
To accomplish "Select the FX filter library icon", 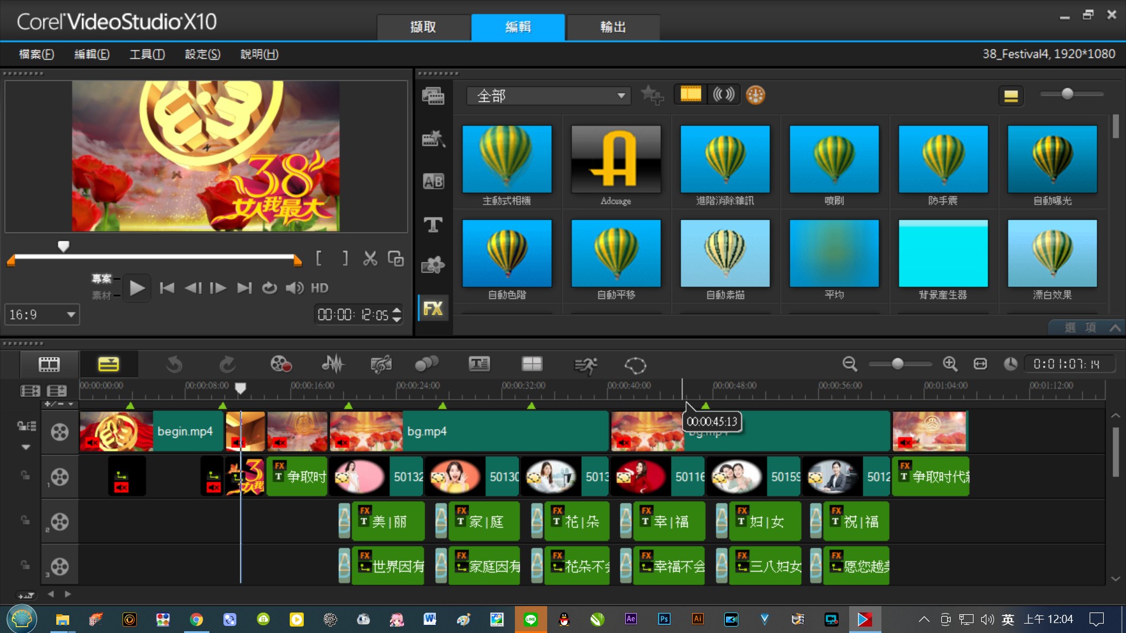I will click(x=433, y=308).
